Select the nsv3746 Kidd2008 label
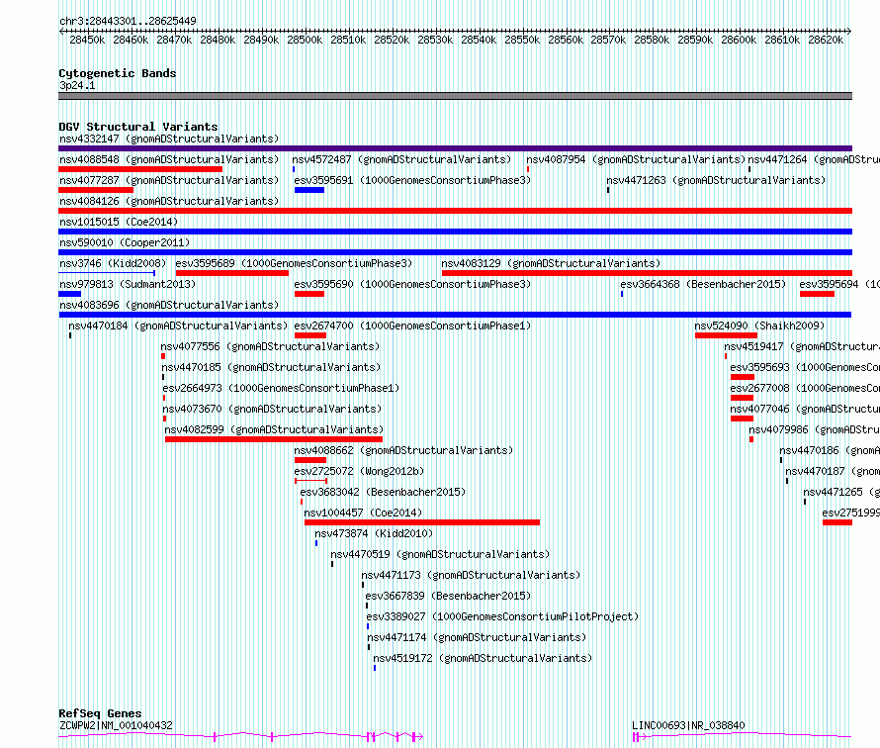The width and height of the screenshot is (880, 748). click(113, 263)
